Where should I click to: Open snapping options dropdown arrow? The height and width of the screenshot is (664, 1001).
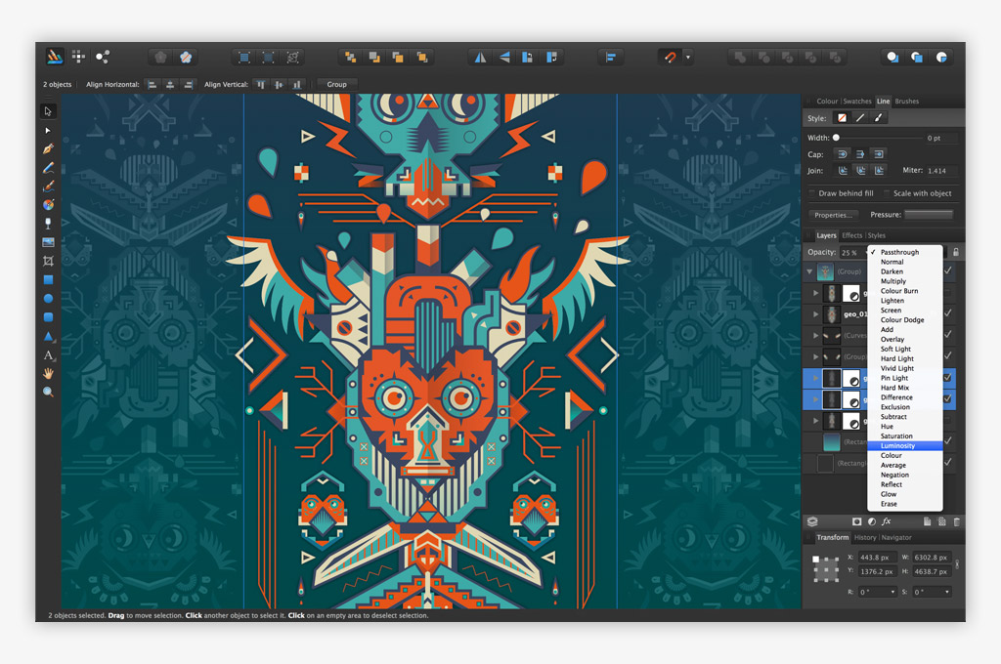click(687, 58)
